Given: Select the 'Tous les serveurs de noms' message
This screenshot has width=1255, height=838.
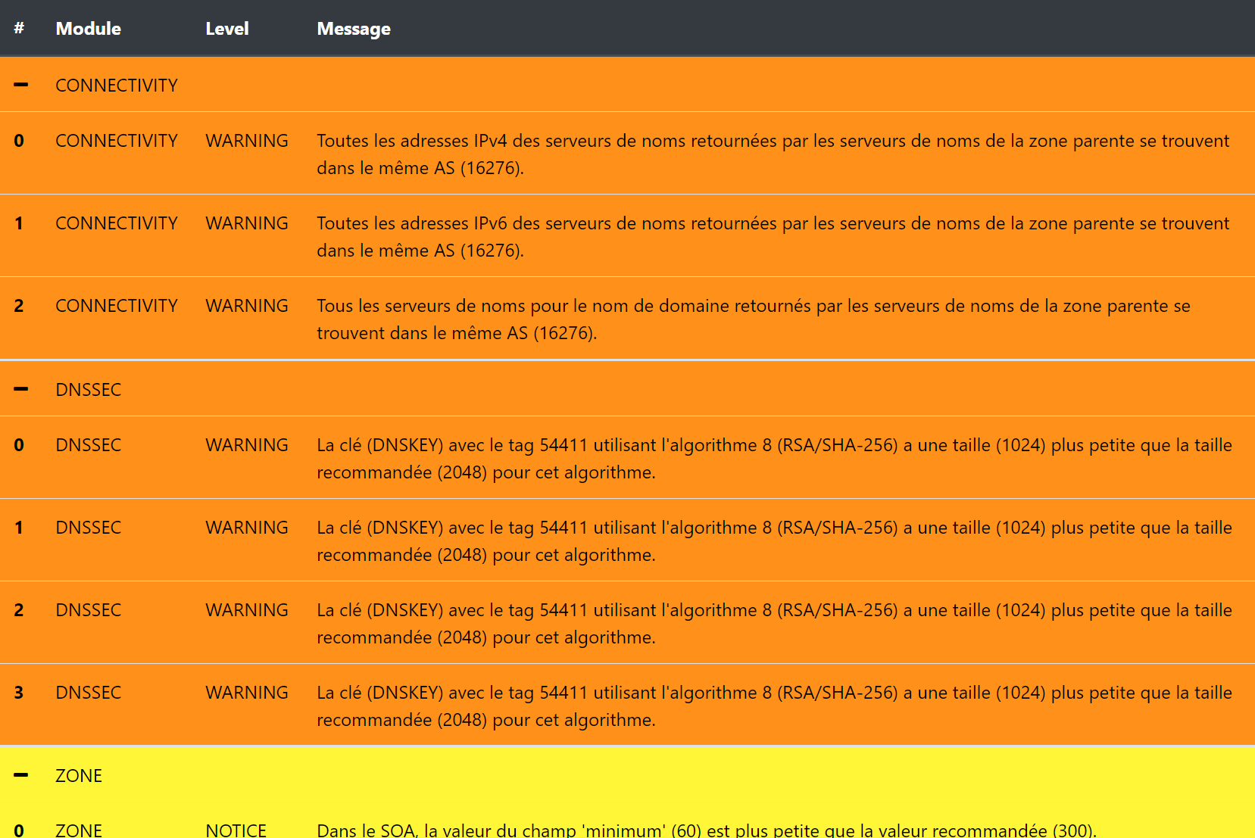Looking at the screenshot, I should [754, 319].
